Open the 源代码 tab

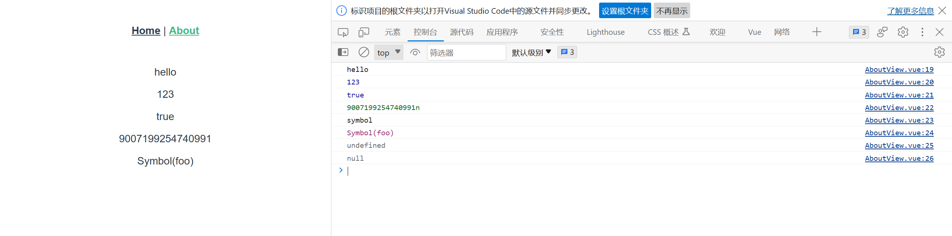click(461, 32)
